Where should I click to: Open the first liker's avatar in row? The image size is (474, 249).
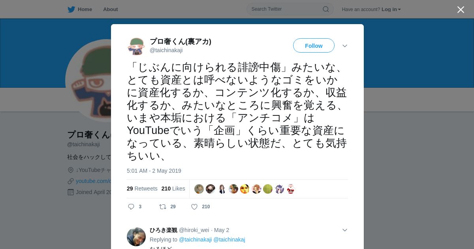(x=199, y=189)
